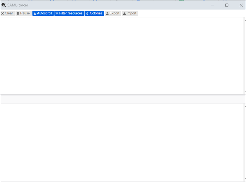Disable Colorize highlighting

(x=94, y=13)
